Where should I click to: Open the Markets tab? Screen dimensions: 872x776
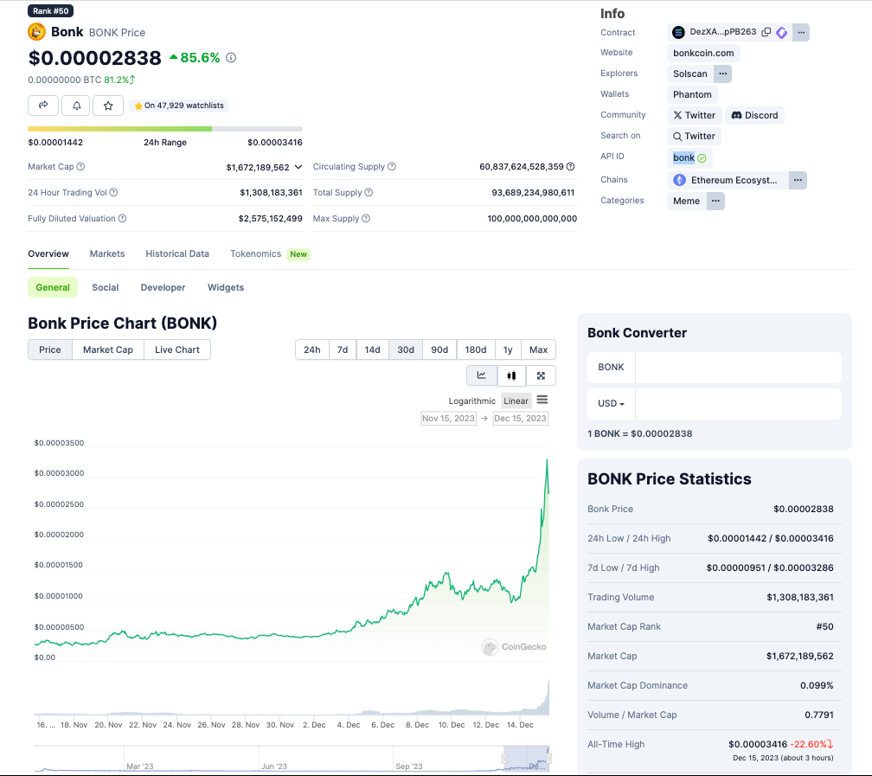pos(107,253)
